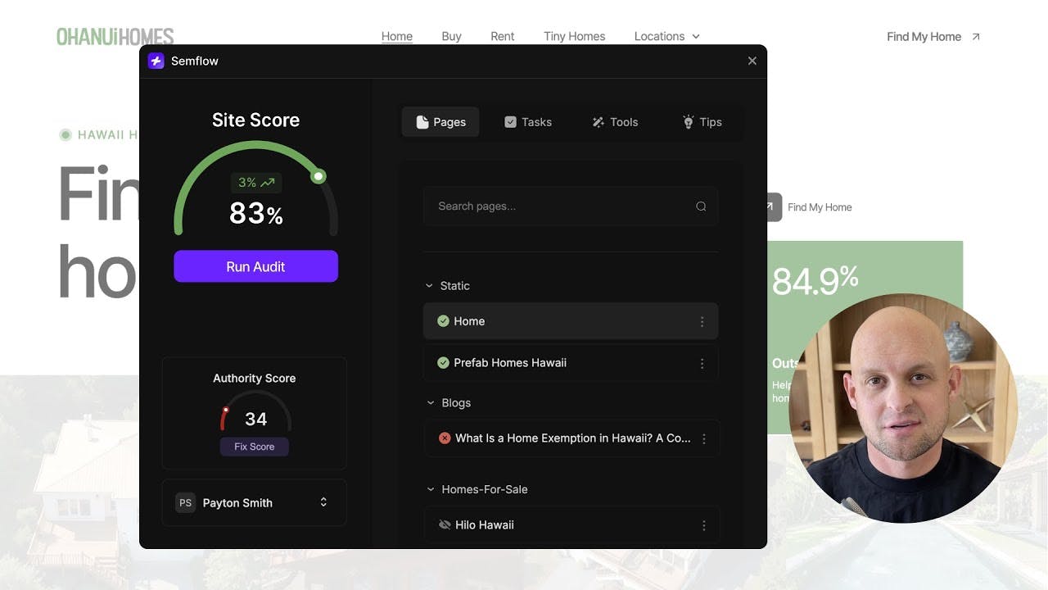Click Find My Home link in header

tap(924, 37)
